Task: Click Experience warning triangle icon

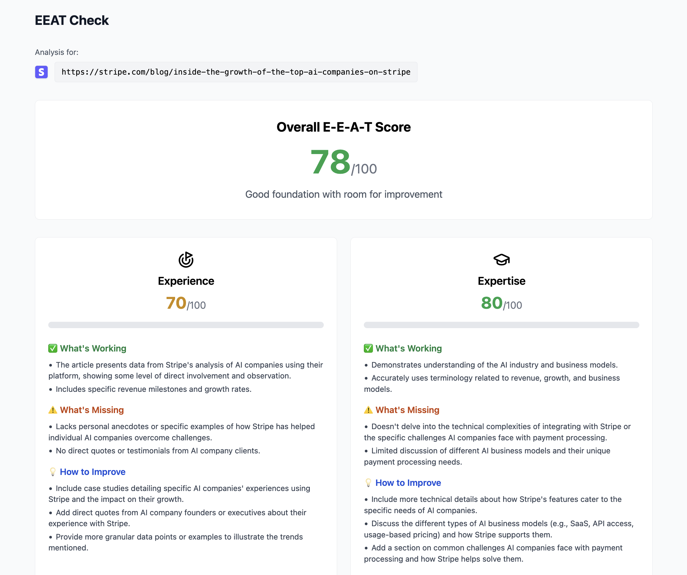Action: [53, 410]
